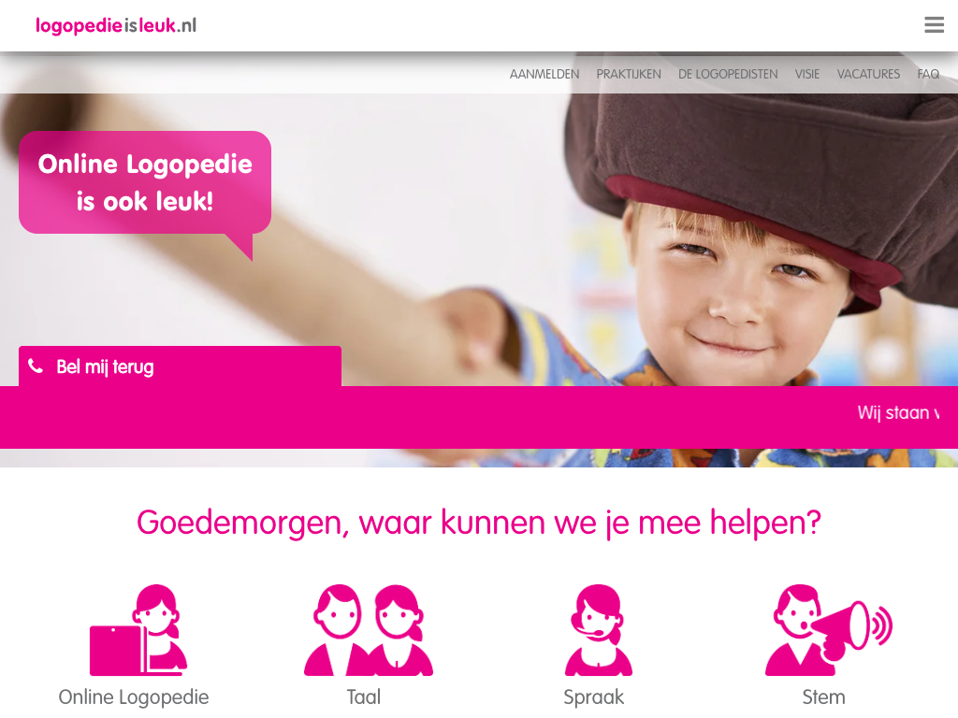This screenshot has height=718, width=958.
Task: Click the phone icon beside Bel mij terug
Action: (36, 366)
